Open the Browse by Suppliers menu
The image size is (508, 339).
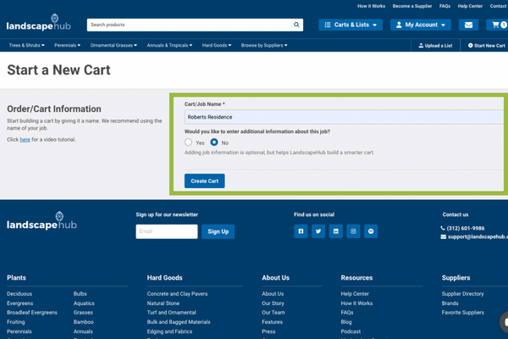pos(264,46)
